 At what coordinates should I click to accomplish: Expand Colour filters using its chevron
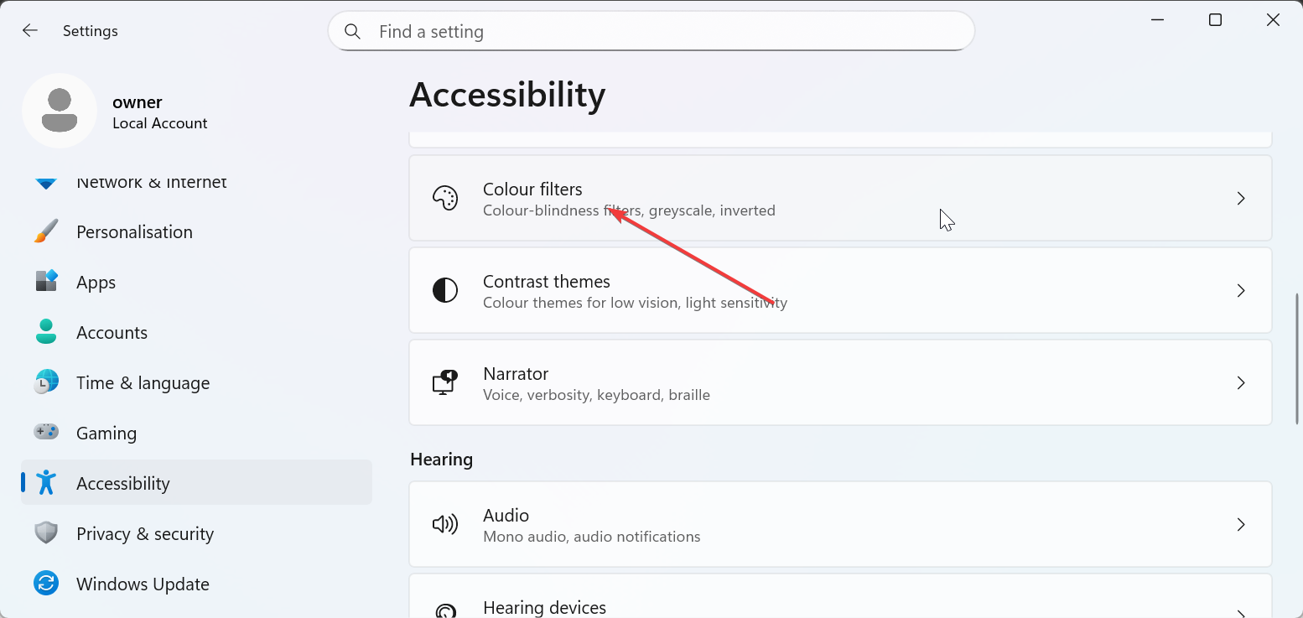1241,198
